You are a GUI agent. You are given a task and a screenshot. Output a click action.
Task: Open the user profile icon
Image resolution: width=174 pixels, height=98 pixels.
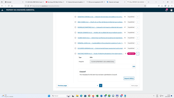[171, 10]
